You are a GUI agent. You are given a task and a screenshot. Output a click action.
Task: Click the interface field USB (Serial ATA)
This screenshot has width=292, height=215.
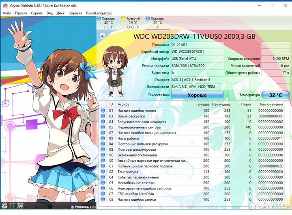[x=197, y=59]
